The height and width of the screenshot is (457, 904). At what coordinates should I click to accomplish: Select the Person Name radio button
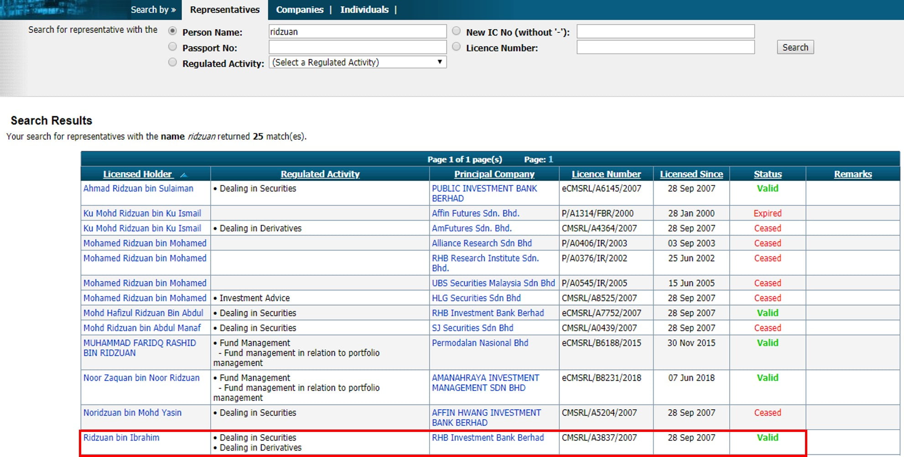pyautogui.click(x=172, y=31)
